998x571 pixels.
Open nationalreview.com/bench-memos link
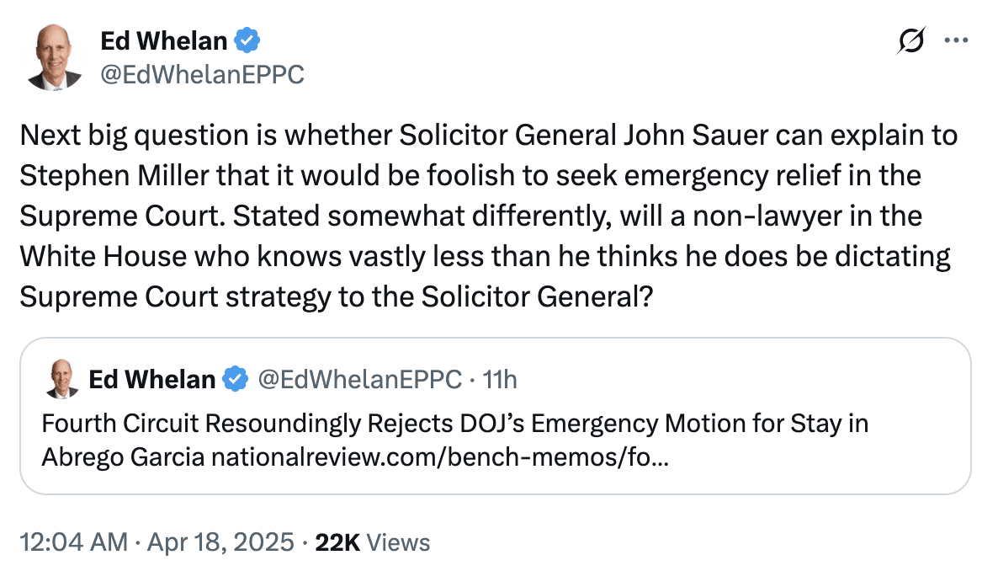[x=440, y=457]
